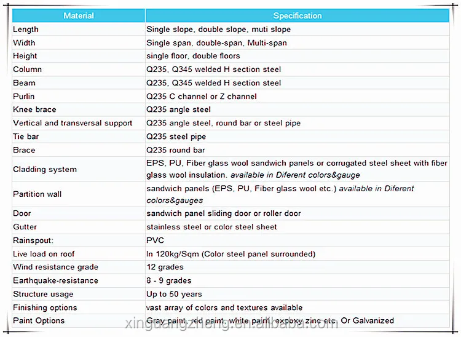
Task: Click the Material column header
Action: click(79, 15)
